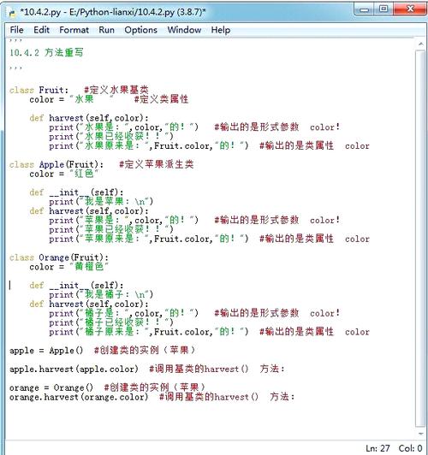Click print("橘子原来是: ",Fruit.color line
Image resolution: width=428 pixels, height=455 pixels.
coord(149,332)
